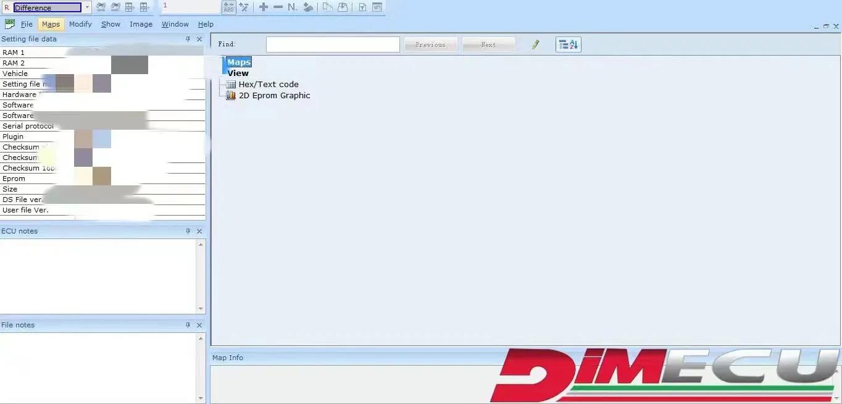The width and height of the screenshot is (842, 404).
Task: Open the Difference mode dropdown arrow
Action: pos(88,7)
